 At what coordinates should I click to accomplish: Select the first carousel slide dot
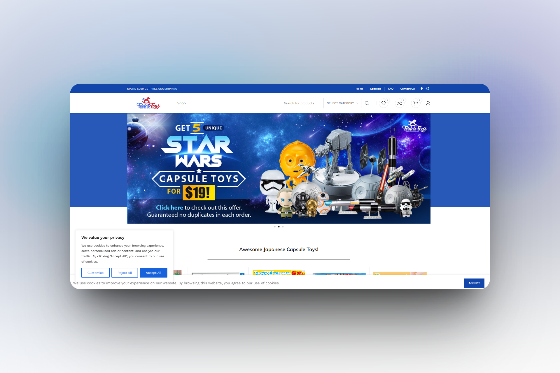(x=275, y=227)
